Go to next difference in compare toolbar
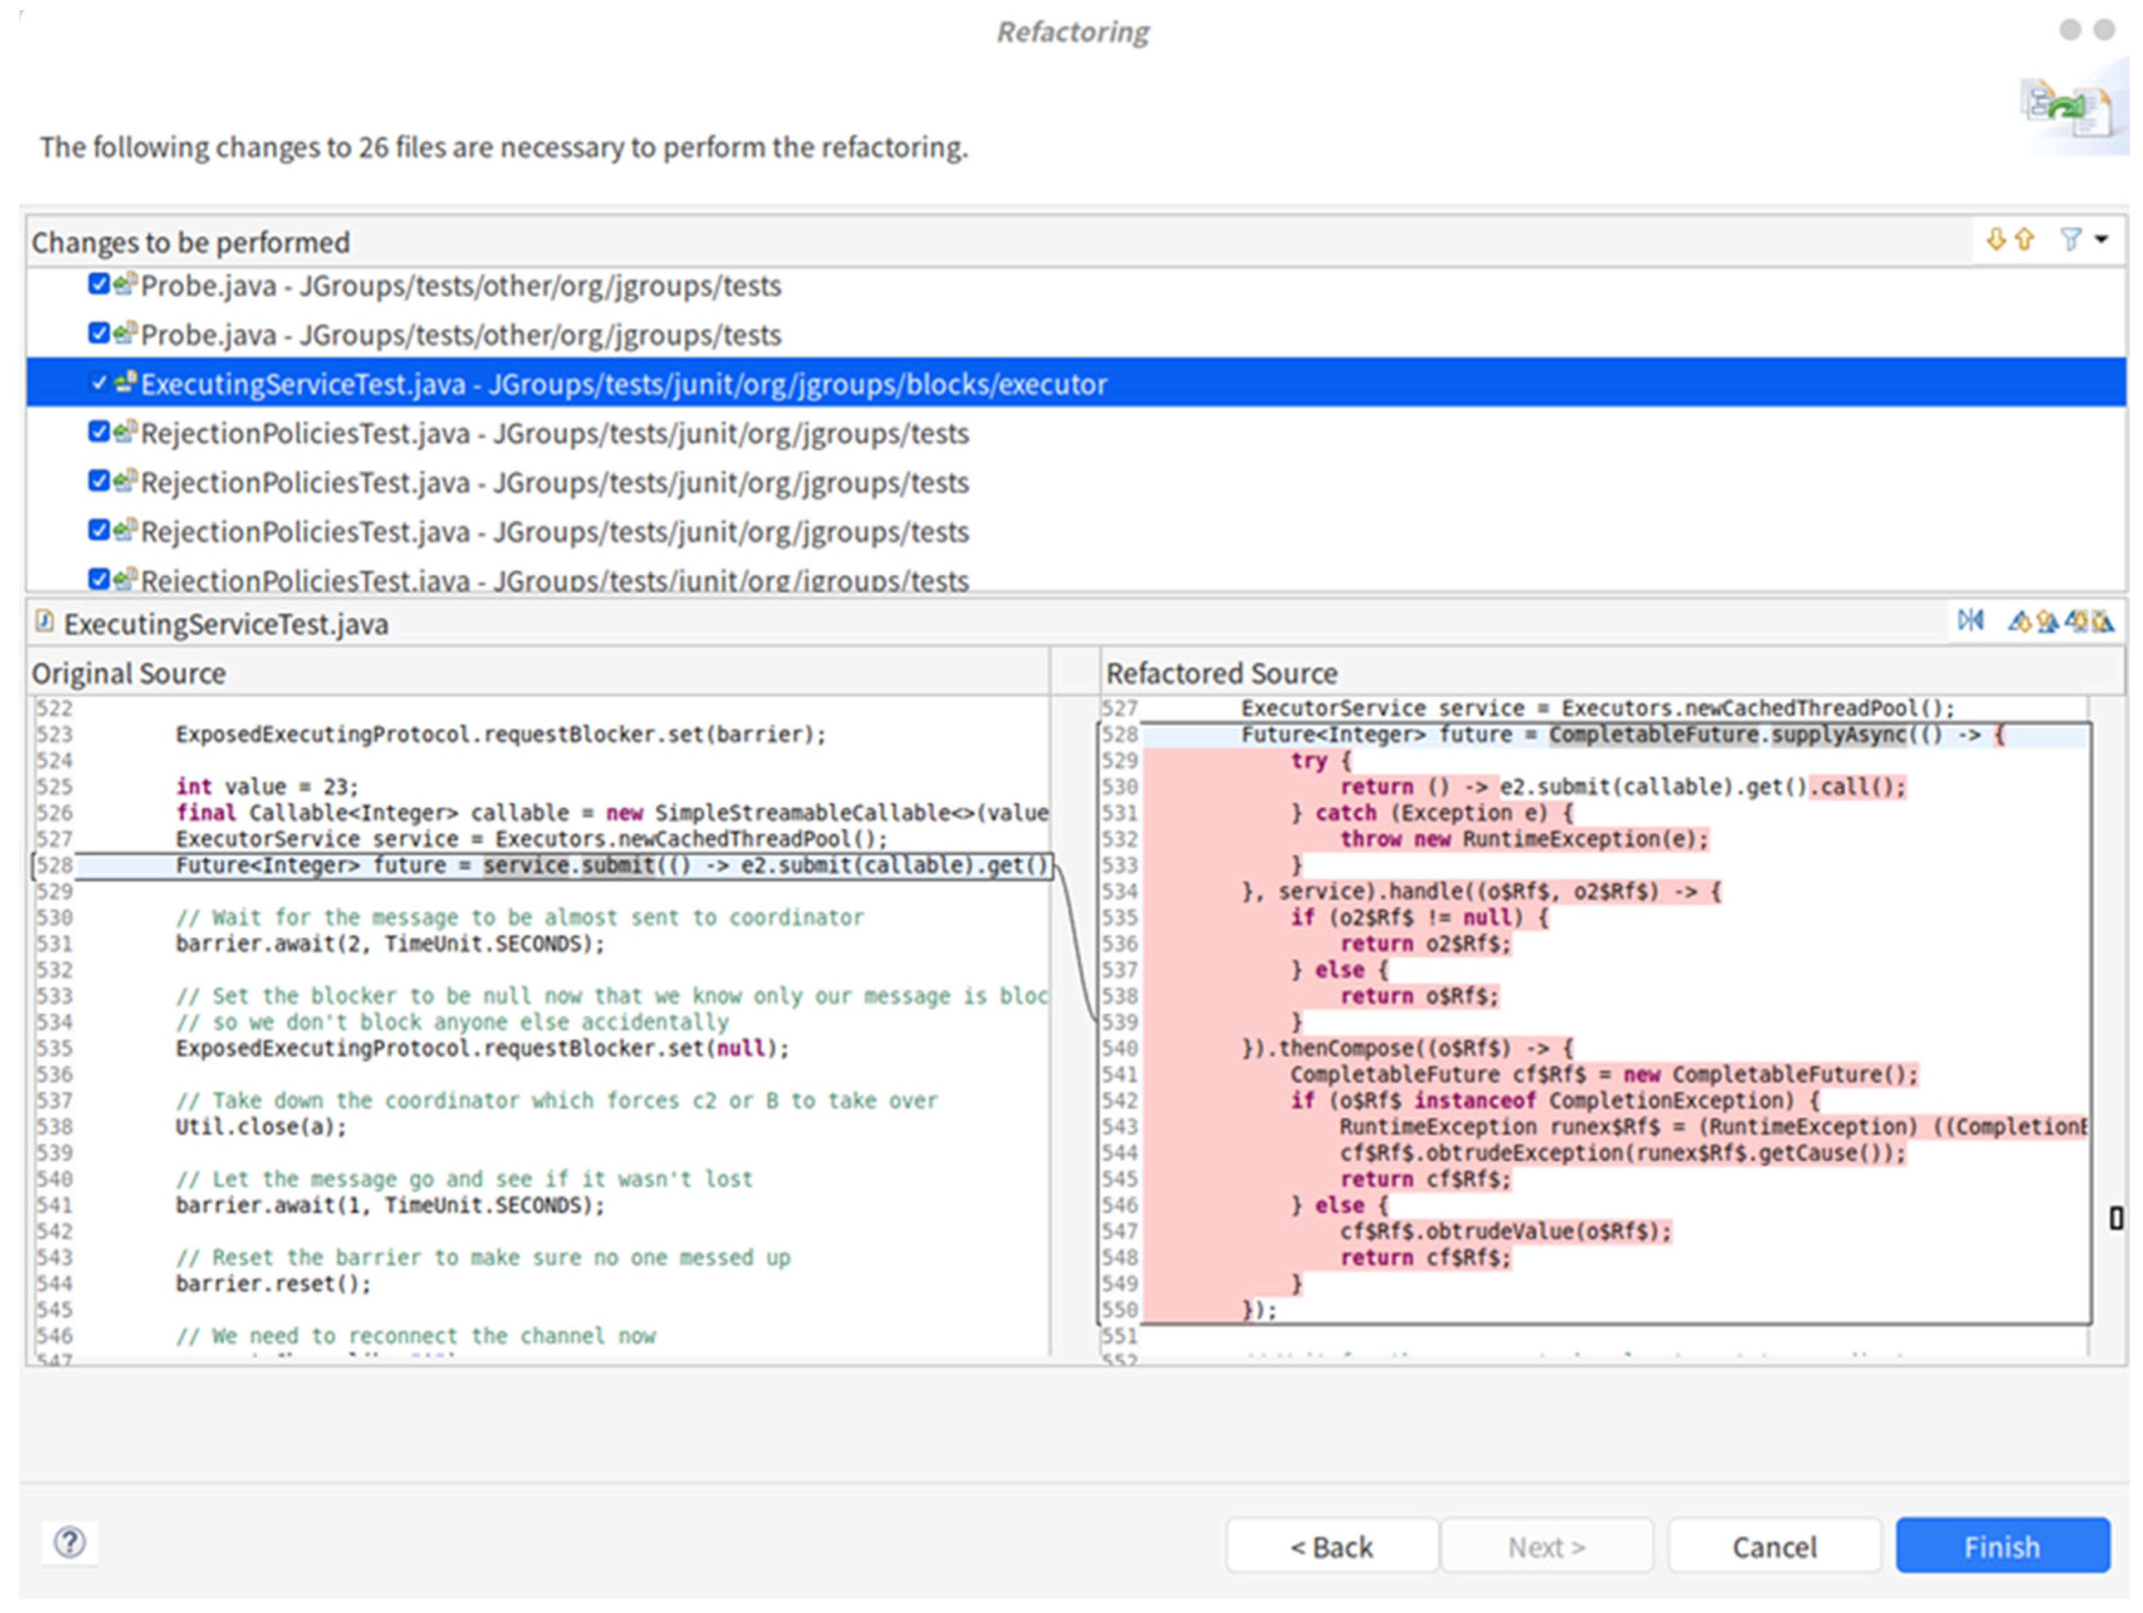 point(2019,621)
